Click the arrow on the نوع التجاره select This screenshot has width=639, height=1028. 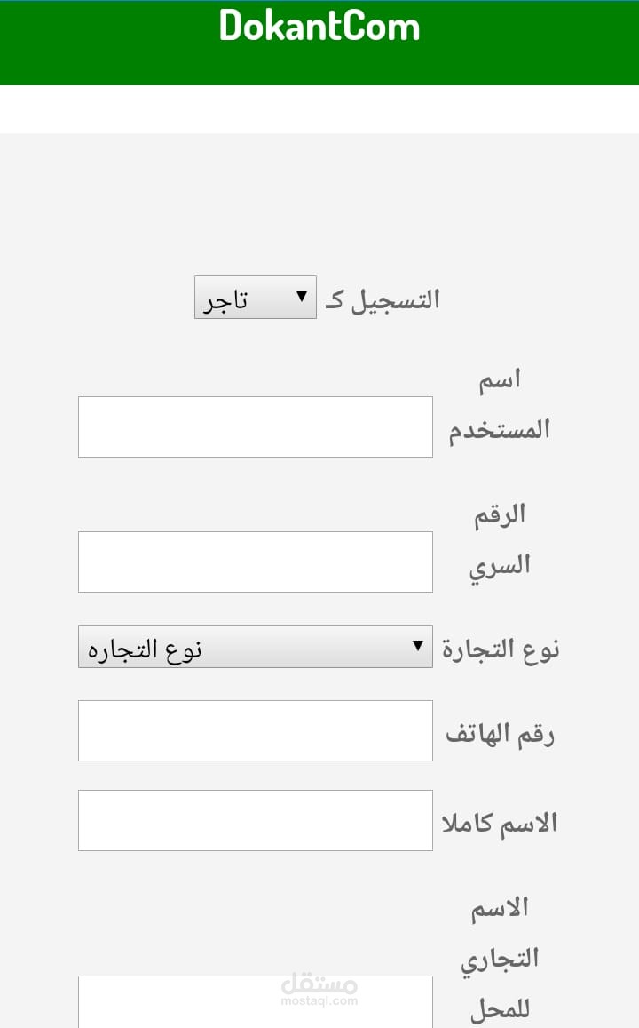(418, 646)
